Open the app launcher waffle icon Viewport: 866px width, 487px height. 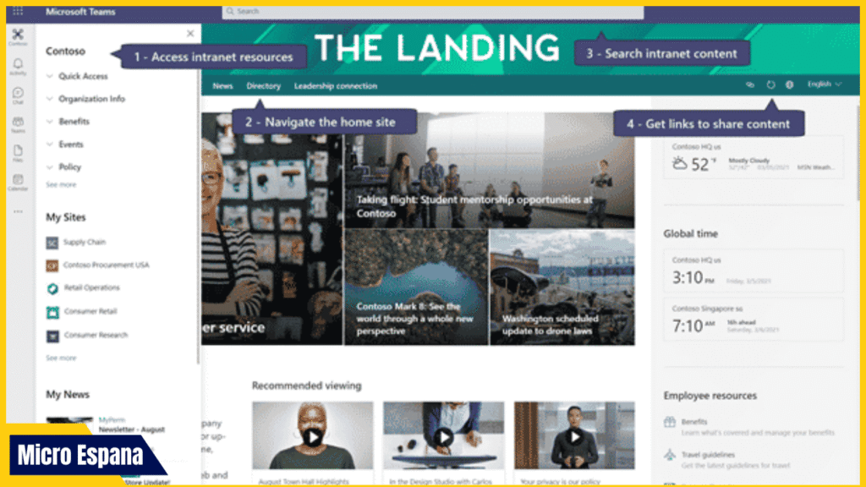[x=18, y=11]
